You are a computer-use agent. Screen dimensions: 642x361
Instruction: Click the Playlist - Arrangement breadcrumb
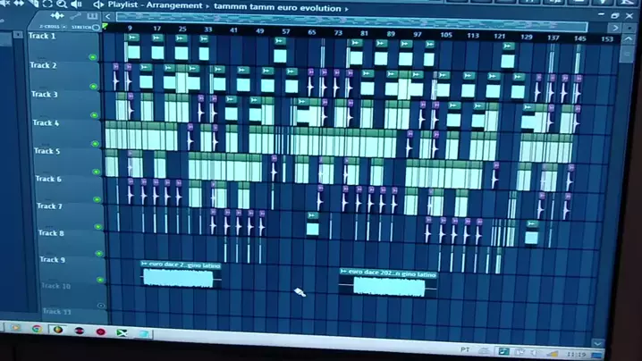point(155,5)
